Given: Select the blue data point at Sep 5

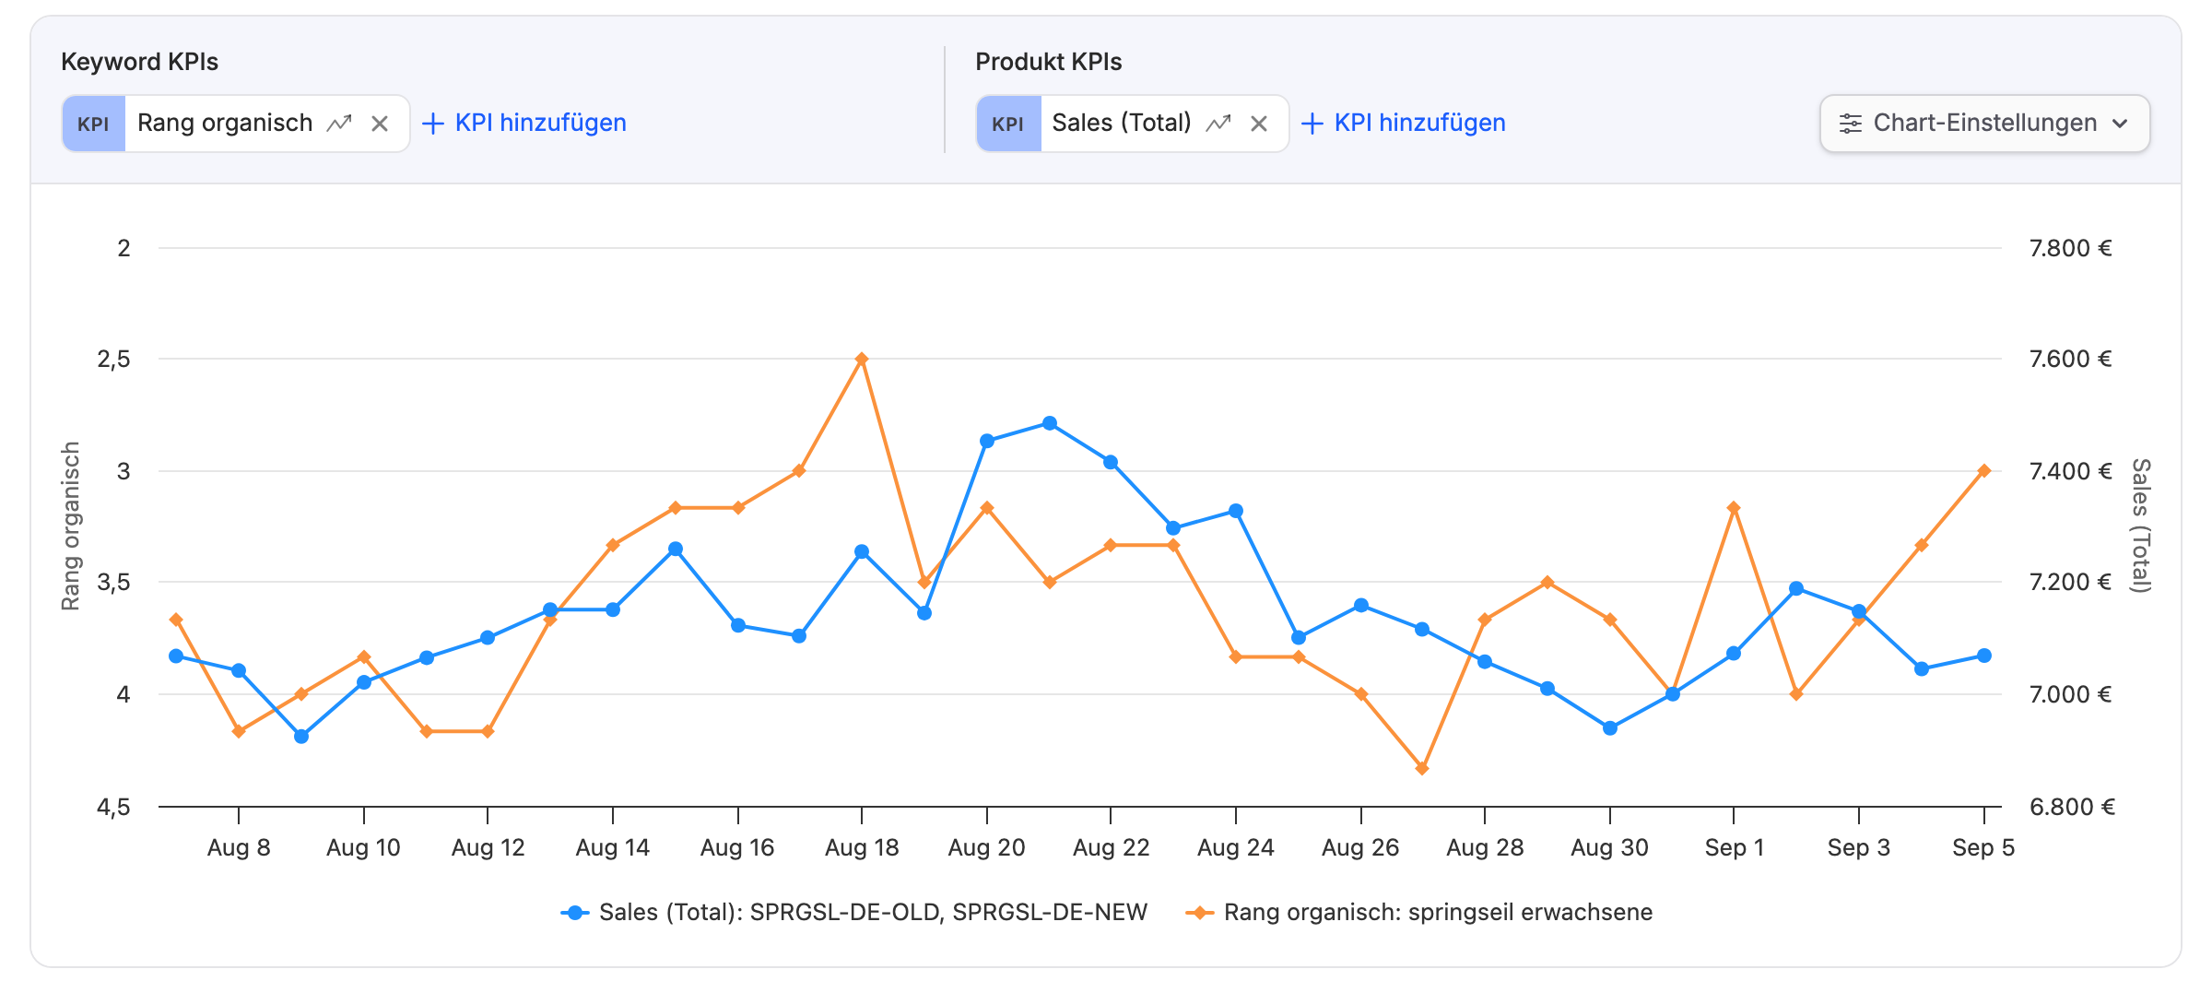Looking at the screenshot, I should (1983, 656).
